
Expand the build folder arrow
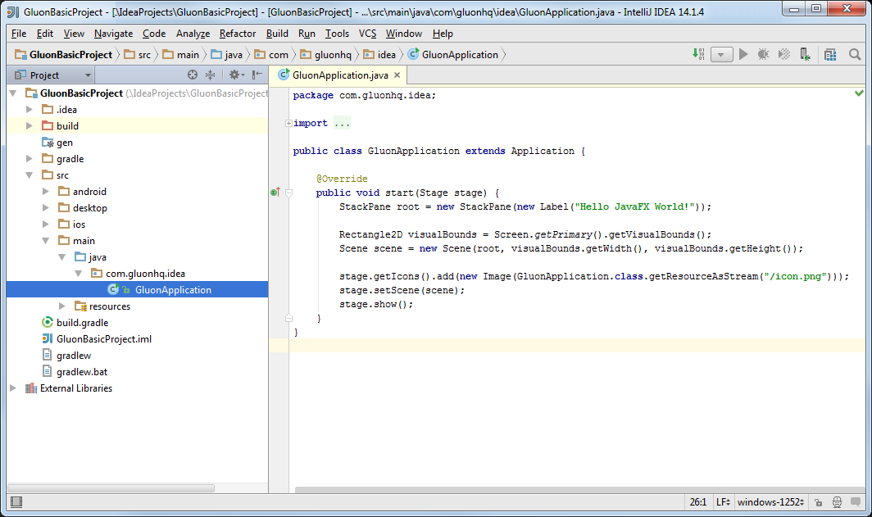click(30, 125)
